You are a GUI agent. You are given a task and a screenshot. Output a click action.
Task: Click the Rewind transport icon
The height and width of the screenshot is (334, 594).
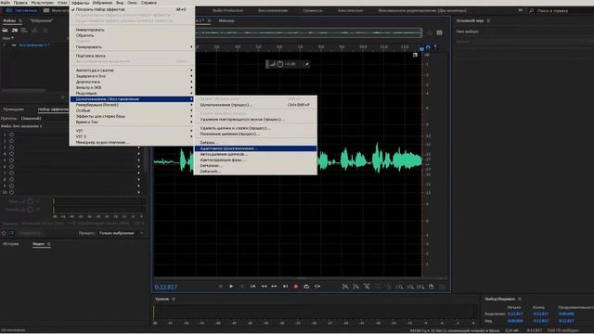coord(264,287)
